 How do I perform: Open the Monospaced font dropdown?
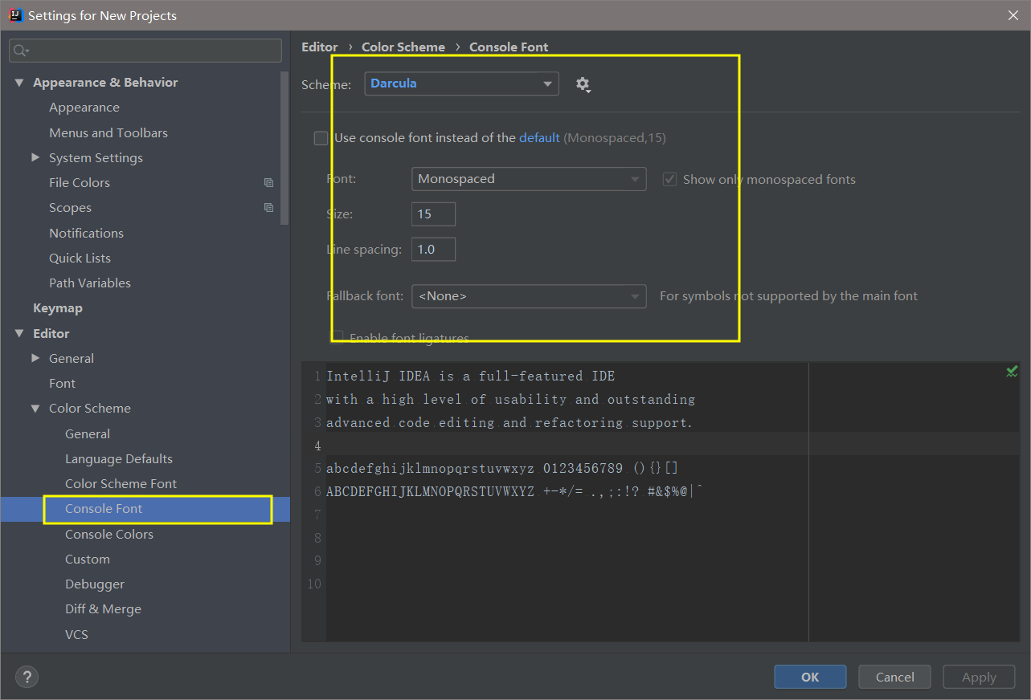529,178
